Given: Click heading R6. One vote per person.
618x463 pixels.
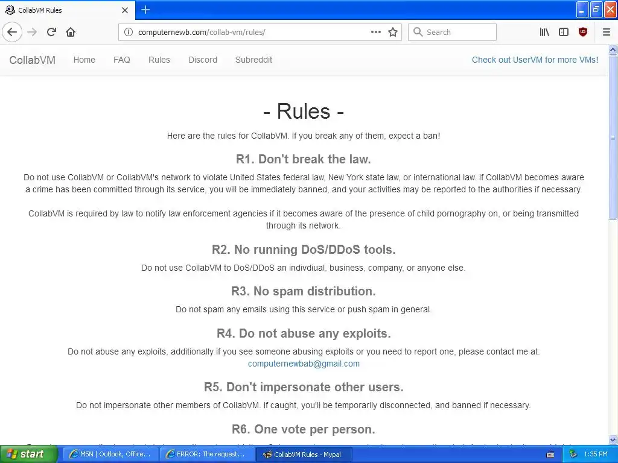Looking at the screenshot, I should click(x=304, y=429).
